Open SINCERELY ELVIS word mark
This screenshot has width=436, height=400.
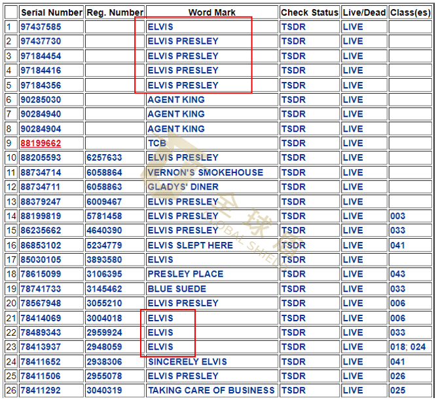pos(187,362)
